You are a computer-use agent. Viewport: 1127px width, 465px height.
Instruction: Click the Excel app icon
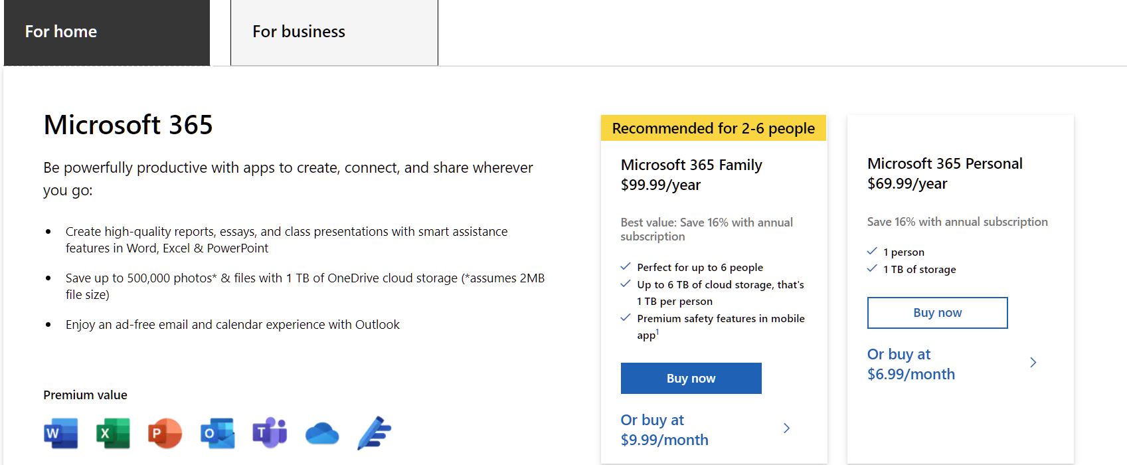pos(113,434)
